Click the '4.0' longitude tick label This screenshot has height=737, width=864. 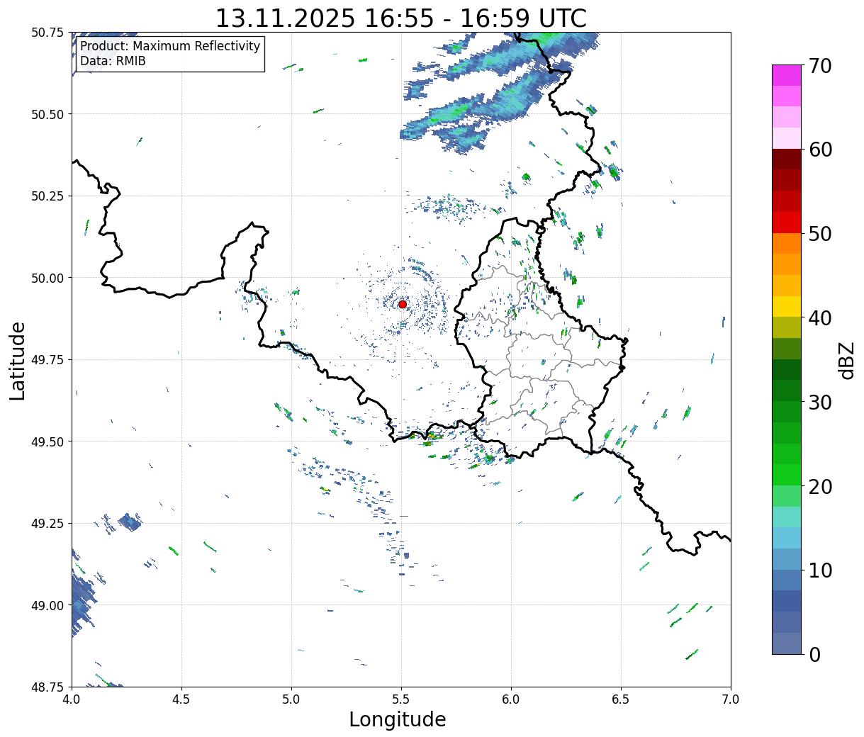coord(72,699)
